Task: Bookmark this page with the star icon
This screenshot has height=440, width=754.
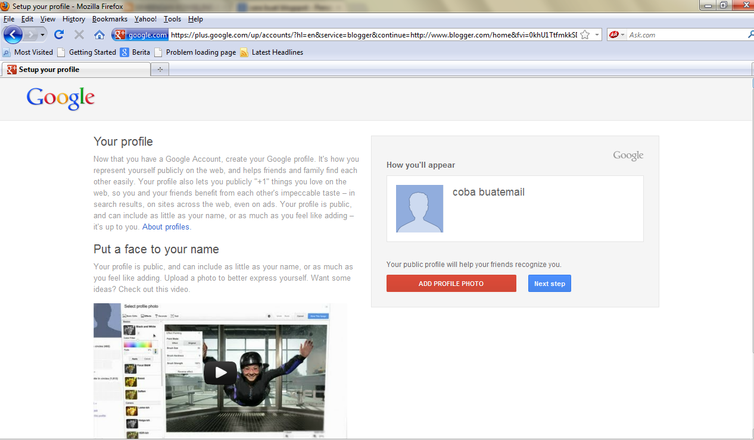Action: pos(585,34)
